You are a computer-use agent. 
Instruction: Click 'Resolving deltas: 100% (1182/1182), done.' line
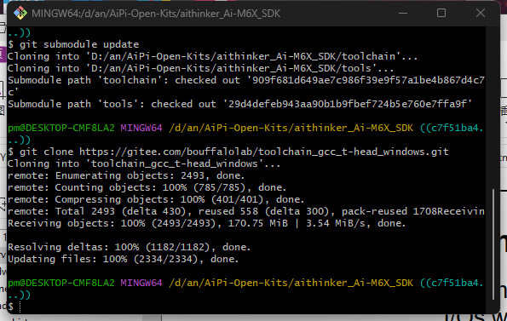(129, 248)
